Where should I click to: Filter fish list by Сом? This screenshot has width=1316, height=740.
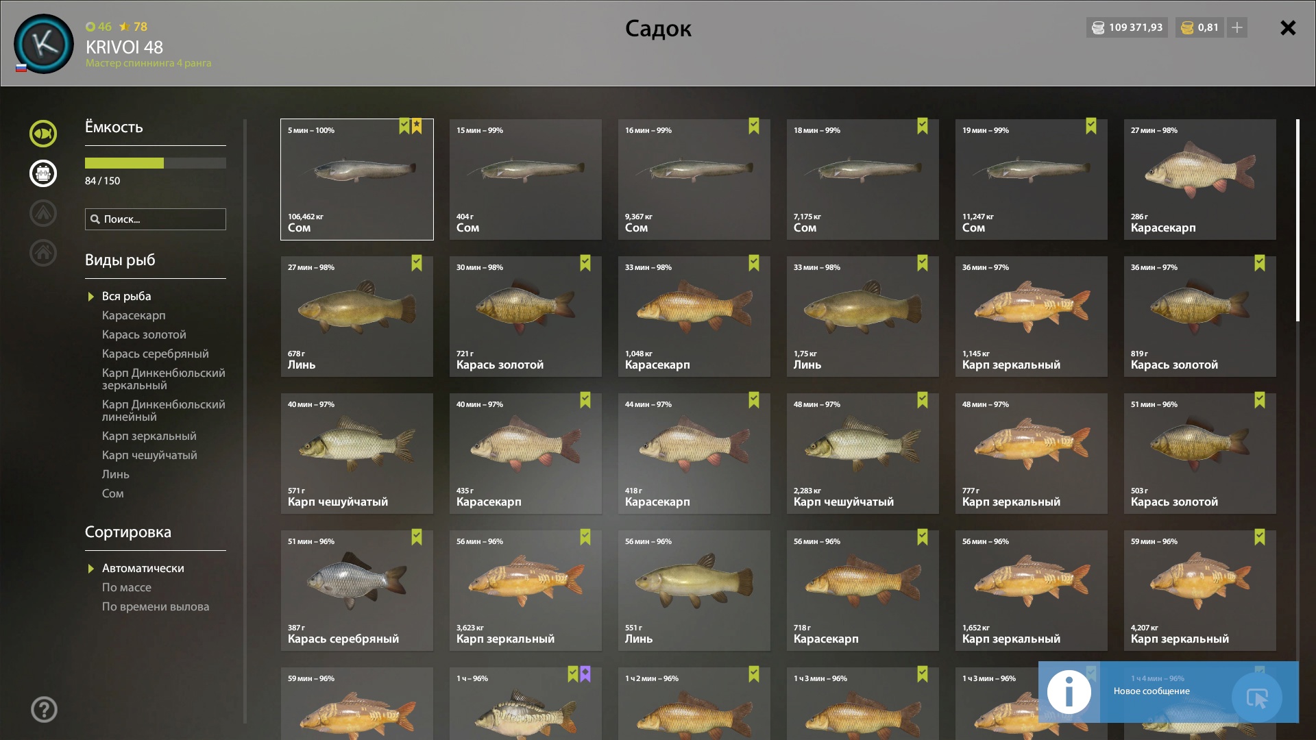click(x=113, y=493)
